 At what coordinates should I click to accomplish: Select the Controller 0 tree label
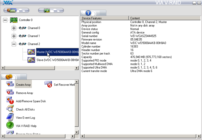pos(26,20)
